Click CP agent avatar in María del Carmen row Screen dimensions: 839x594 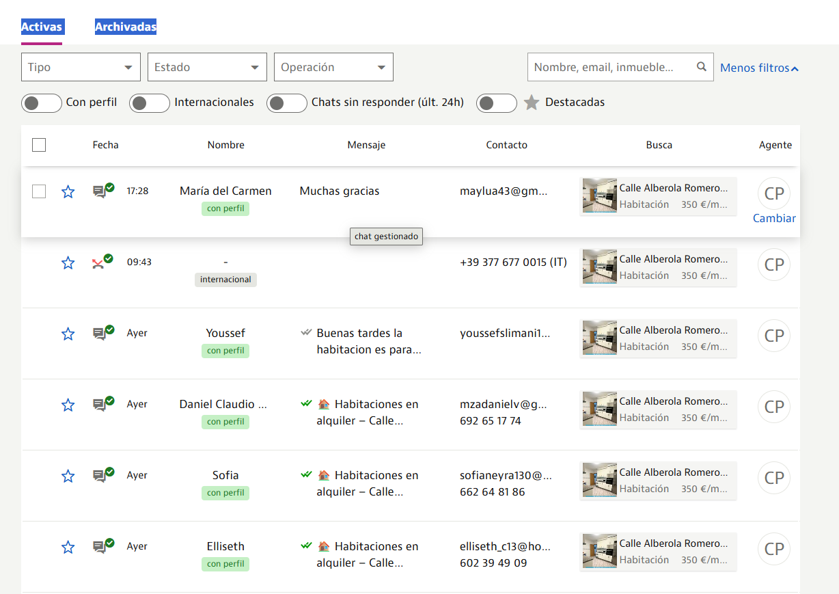pyautogui.click(x=774, y=193)
